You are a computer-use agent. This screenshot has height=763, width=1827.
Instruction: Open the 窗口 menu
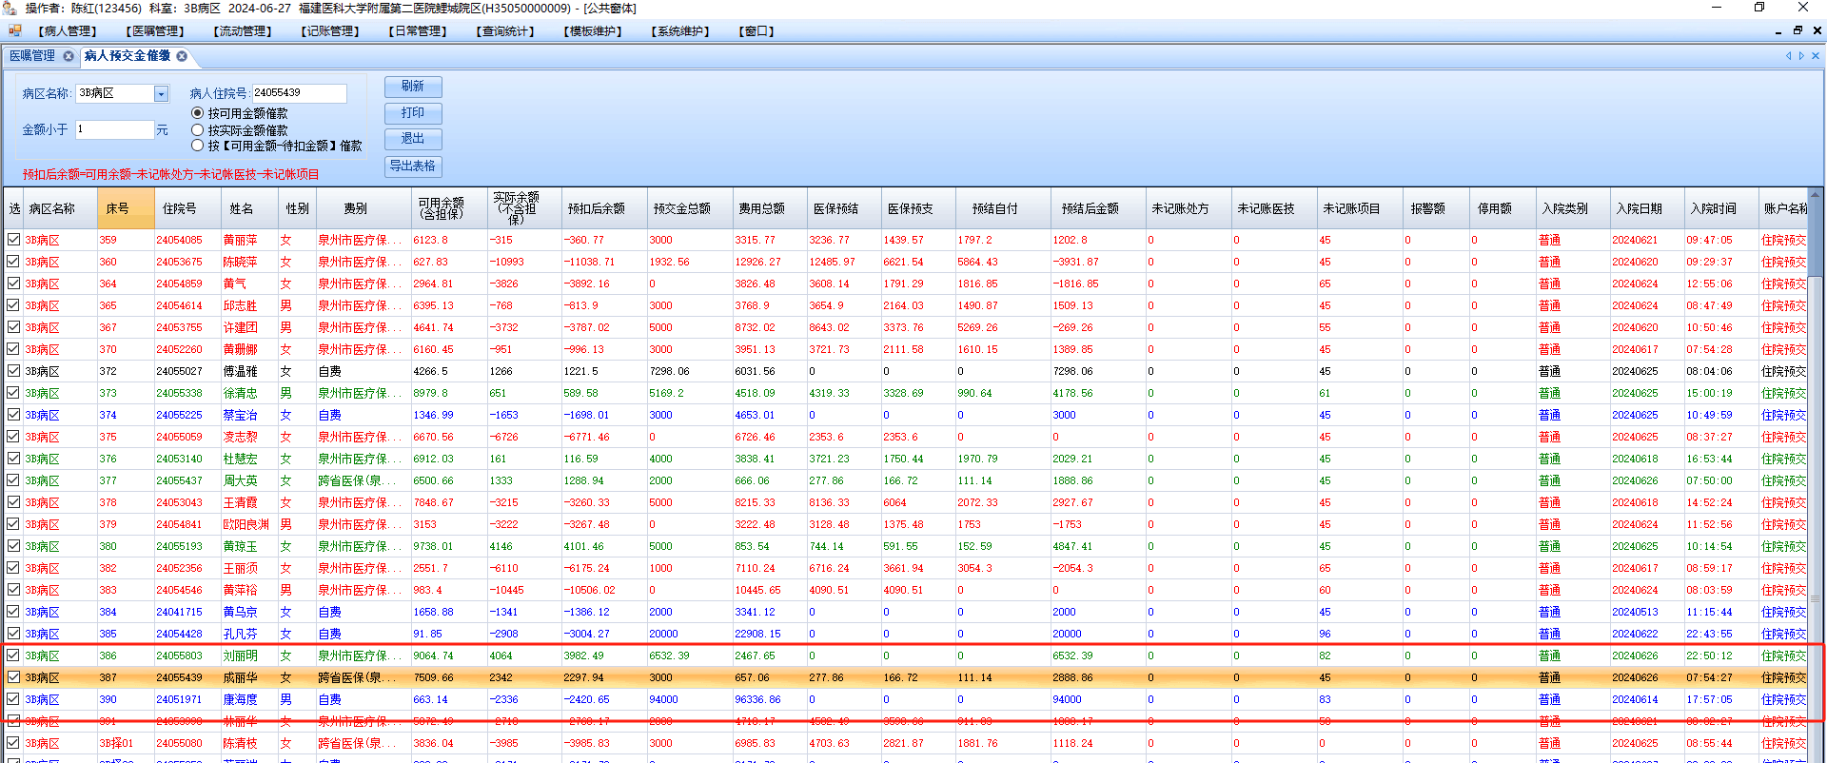(x=756, y=31)
